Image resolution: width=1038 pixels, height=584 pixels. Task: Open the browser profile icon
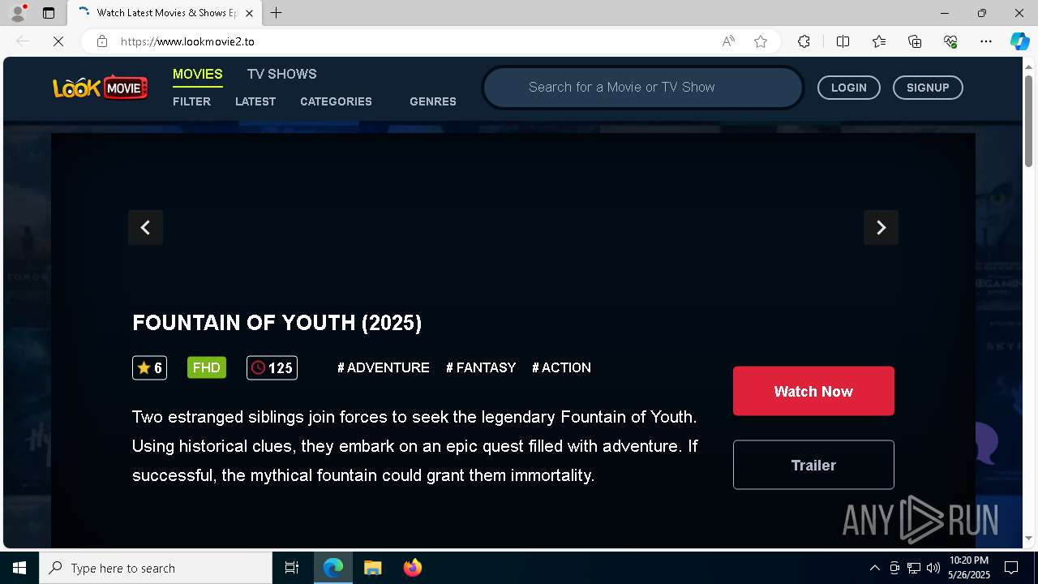(x=18, y=13)
